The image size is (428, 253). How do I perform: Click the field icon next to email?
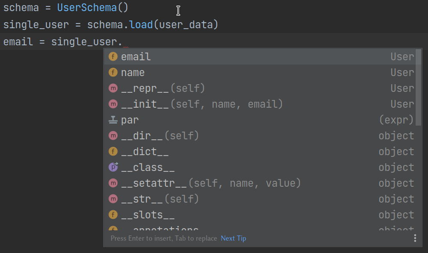(x=113, y=57)
